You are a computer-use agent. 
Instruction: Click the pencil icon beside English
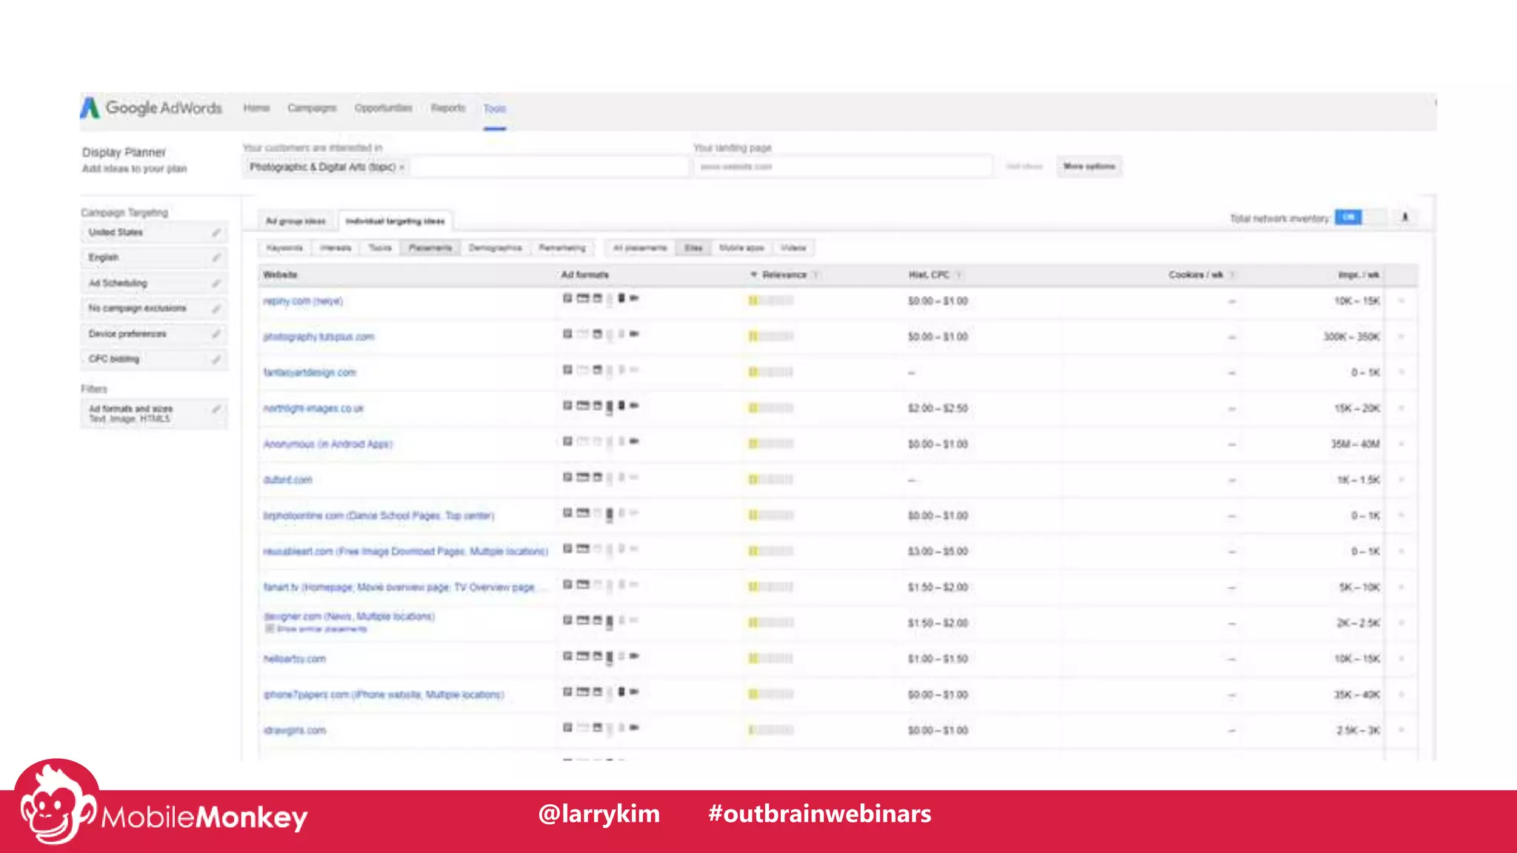point(216,258)
